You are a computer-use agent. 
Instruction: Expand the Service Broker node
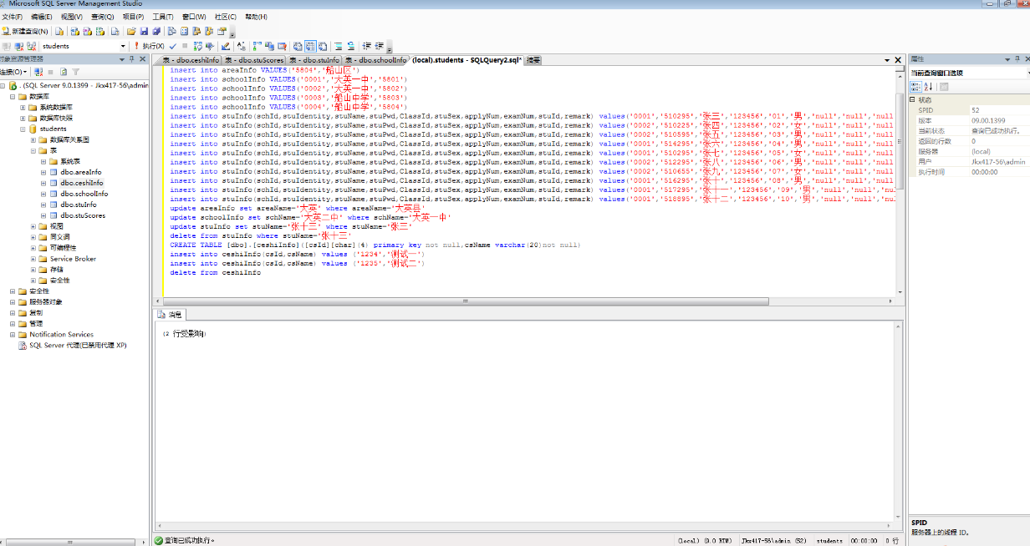pos(33,259)
